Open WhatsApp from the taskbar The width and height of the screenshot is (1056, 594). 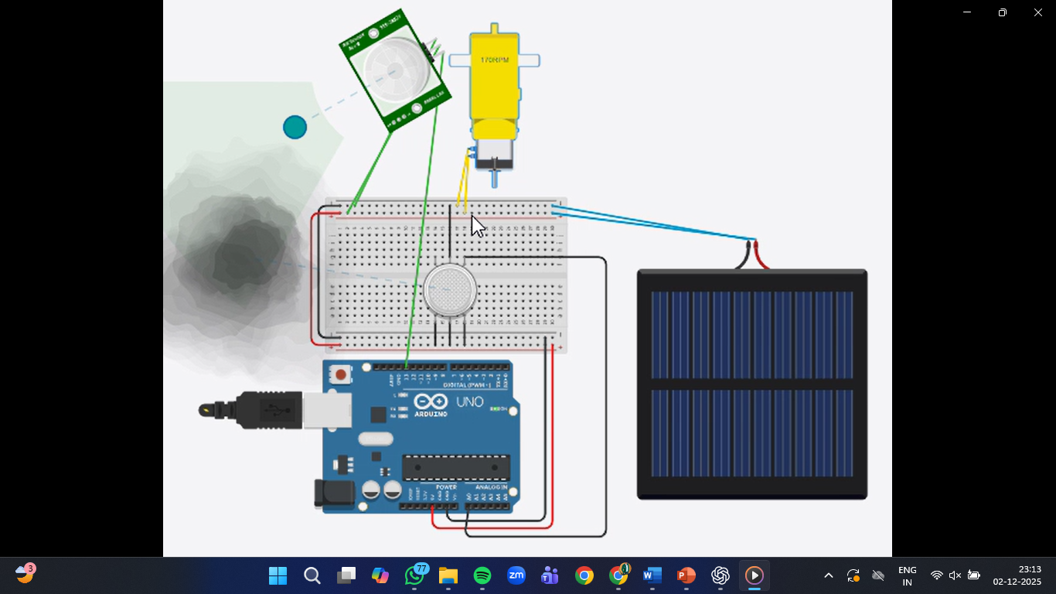414,576
